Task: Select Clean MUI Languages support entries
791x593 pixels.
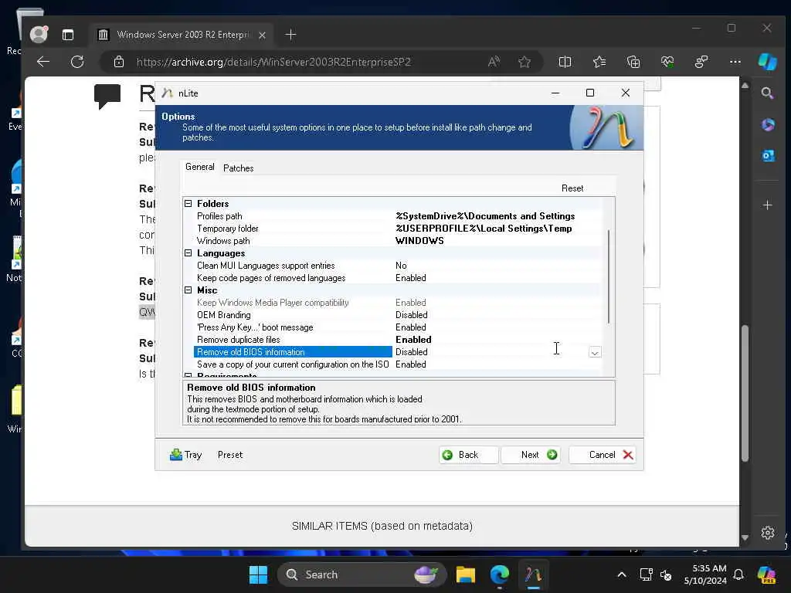Action: point(392,266)
